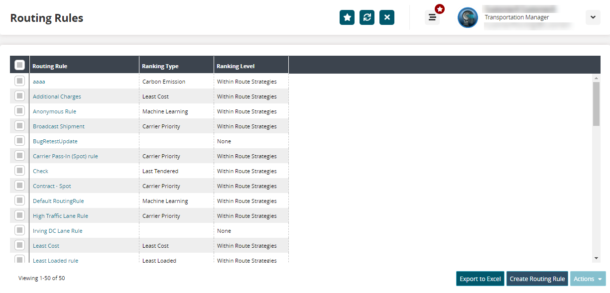Check the box for Additional Charges
The width and height of the screenshot is (610, 293).
click(x=19, y=96)
